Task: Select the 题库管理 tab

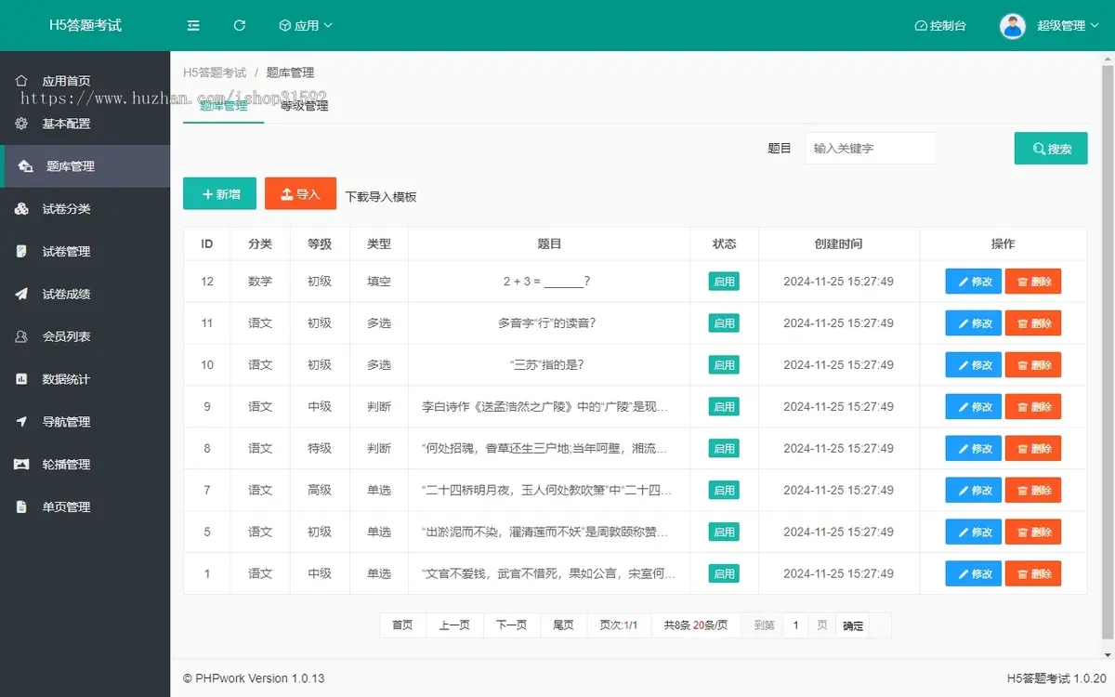Action: (x=223, y=106)
